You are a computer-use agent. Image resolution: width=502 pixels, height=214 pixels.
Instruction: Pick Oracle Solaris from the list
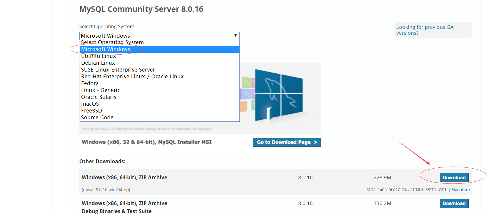click(160, 97)
